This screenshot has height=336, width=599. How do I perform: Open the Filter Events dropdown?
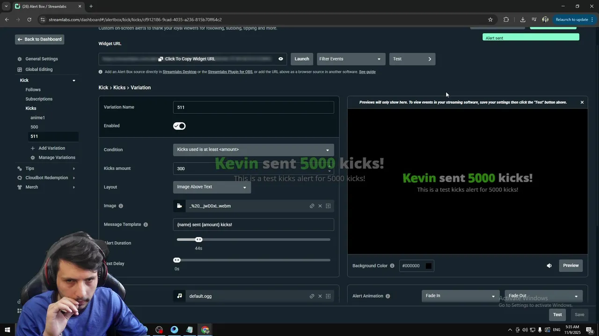[x=351, y=59]
